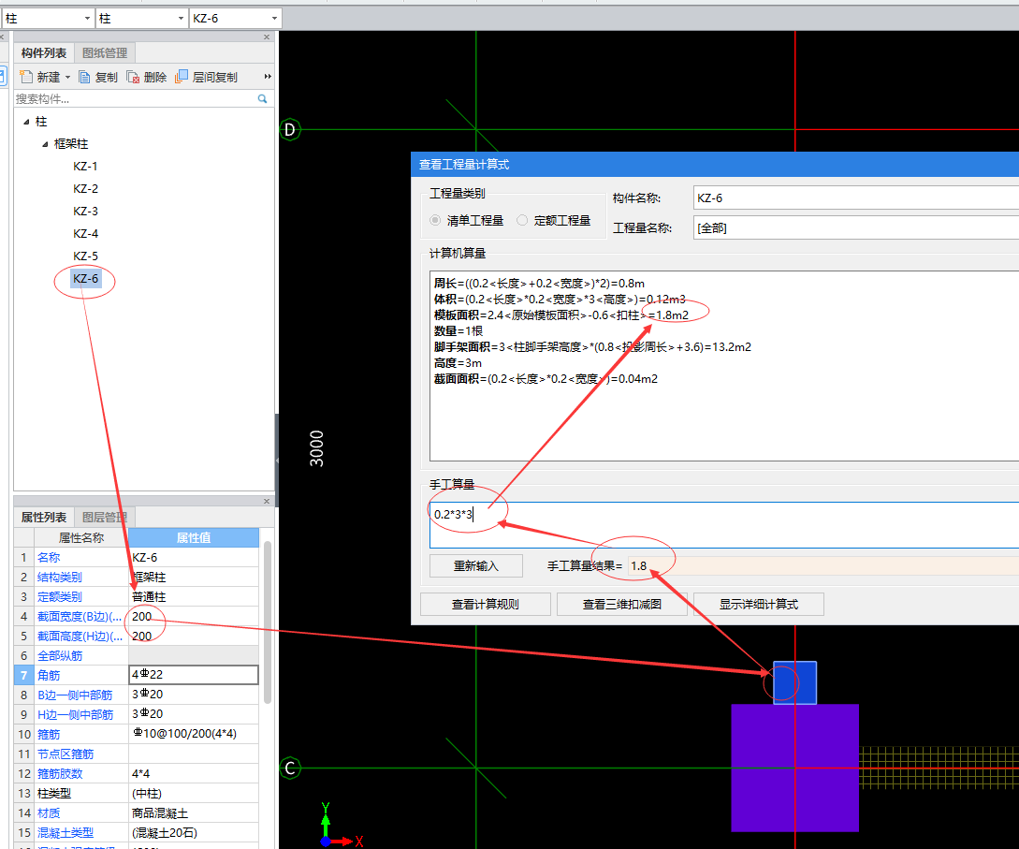Select the 定额工程量 radio button
Image resolution: width=1019 pixels, height=849 pixels.
(x=522, y=220)
